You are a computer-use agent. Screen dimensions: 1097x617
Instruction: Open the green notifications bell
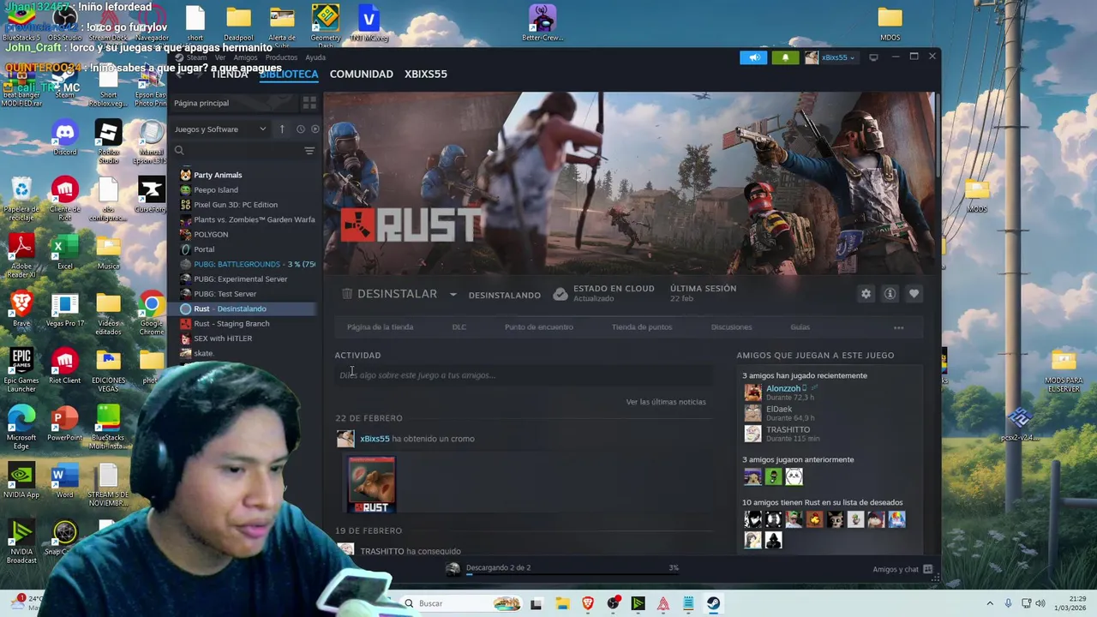[785, 57]
